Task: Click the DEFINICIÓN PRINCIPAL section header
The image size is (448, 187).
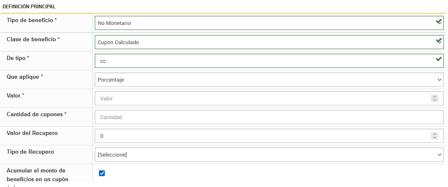Action: coord(29,7)
